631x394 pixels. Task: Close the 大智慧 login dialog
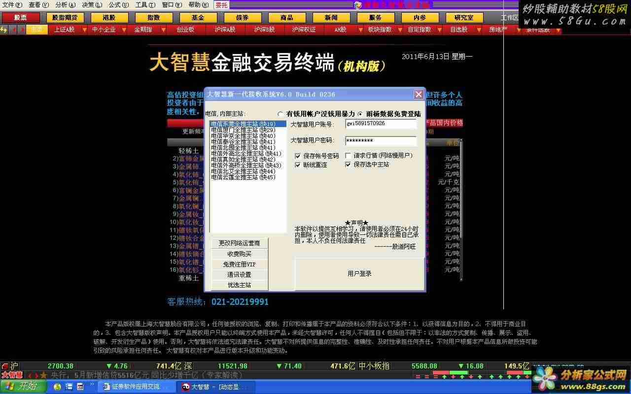(x=419, y=94)
